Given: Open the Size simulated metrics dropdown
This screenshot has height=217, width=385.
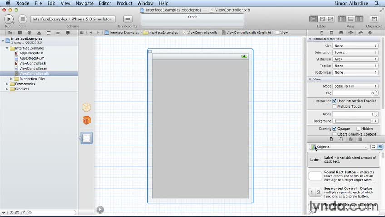Looking at the screenshot, I should 355,46.
